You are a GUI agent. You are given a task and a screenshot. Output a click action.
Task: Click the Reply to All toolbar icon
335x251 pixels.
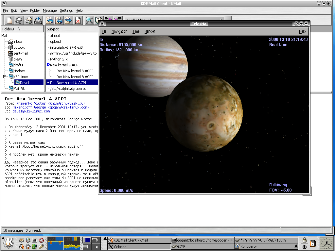pos(59,20)
